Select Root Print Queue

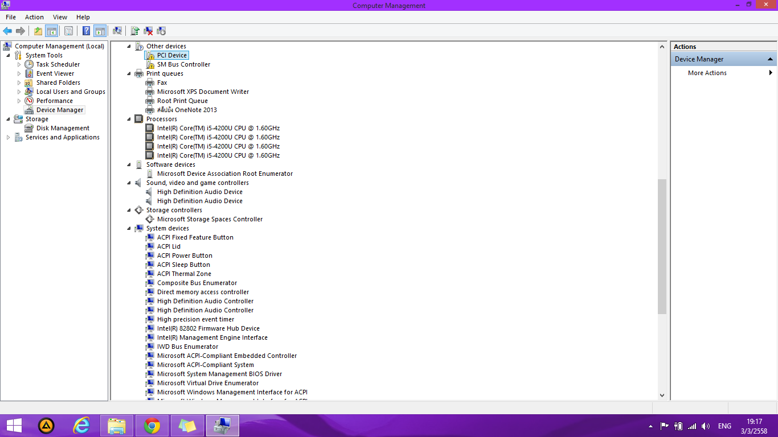pos(182,101)
